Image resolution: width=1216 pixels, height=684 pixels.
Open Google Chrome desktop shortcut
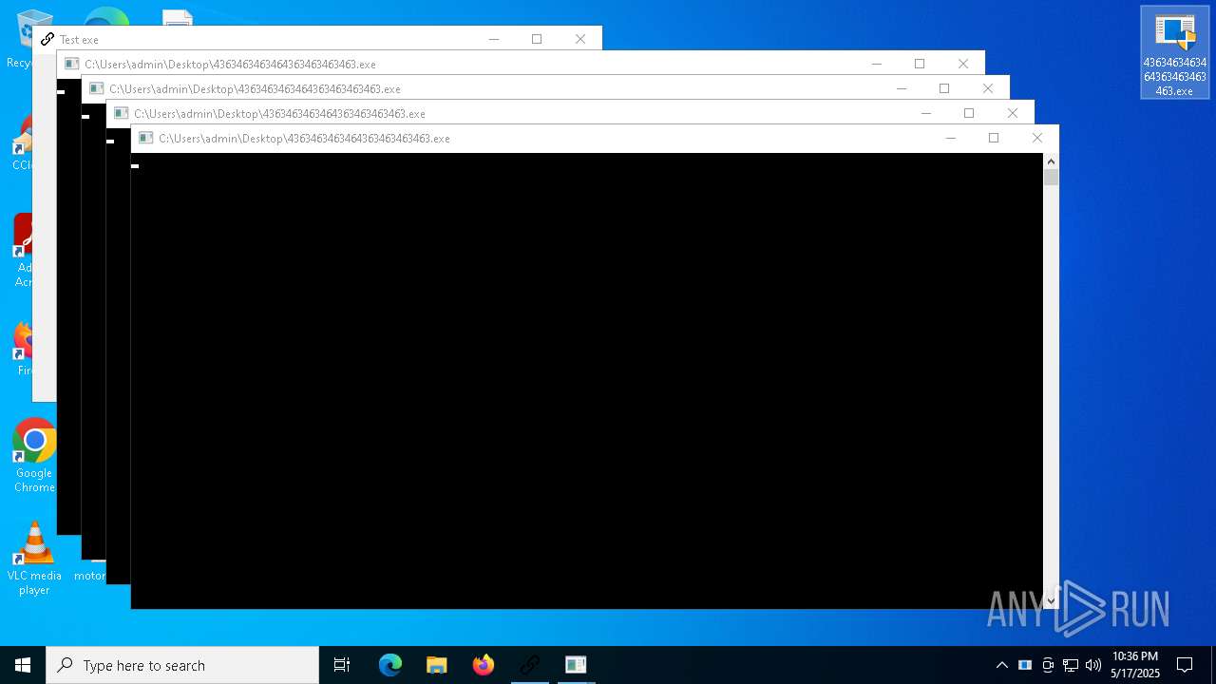(x=34, y=456)
